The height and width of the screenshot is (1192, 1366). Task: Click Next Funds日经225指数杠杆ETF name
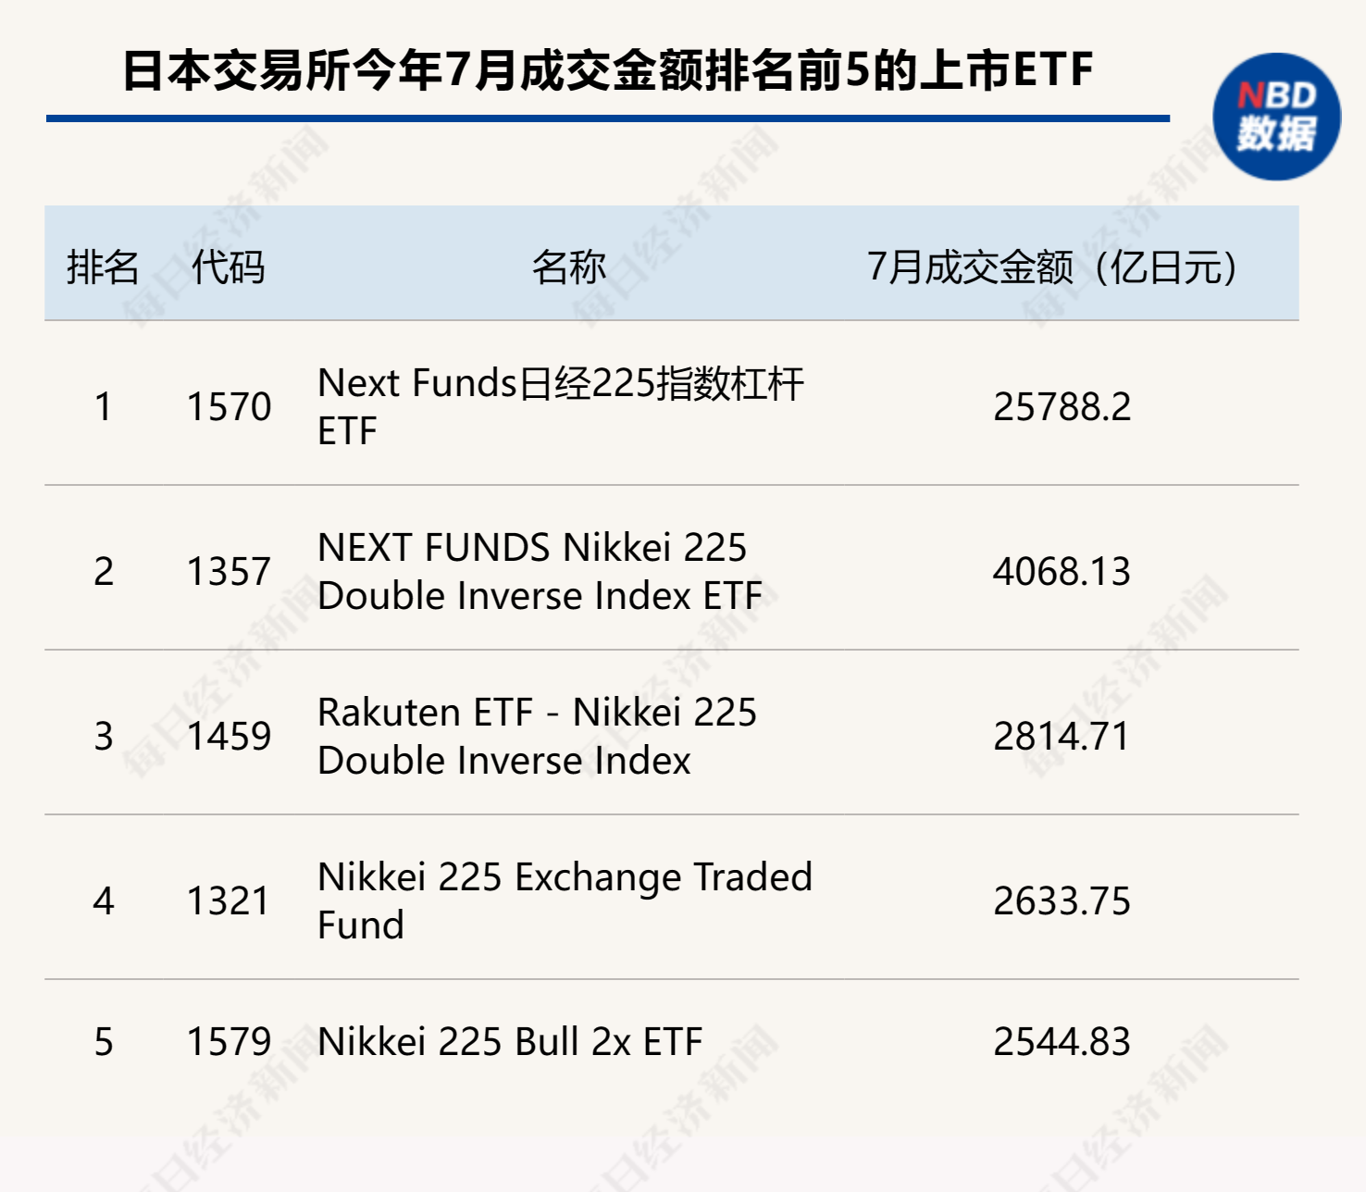tap(560, 406)
